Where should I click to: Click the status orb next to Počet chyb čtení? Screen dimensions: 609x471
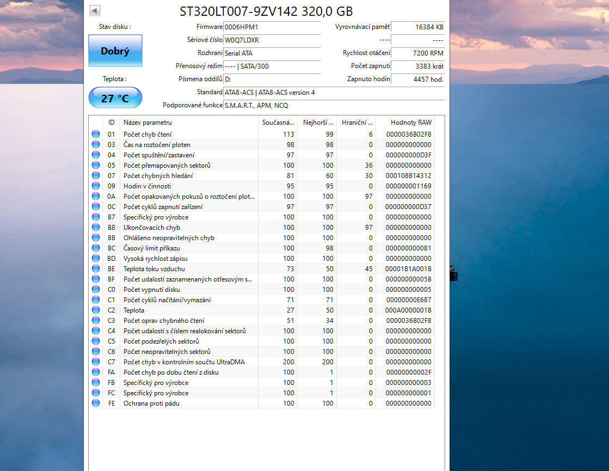[x=95, y=134]
